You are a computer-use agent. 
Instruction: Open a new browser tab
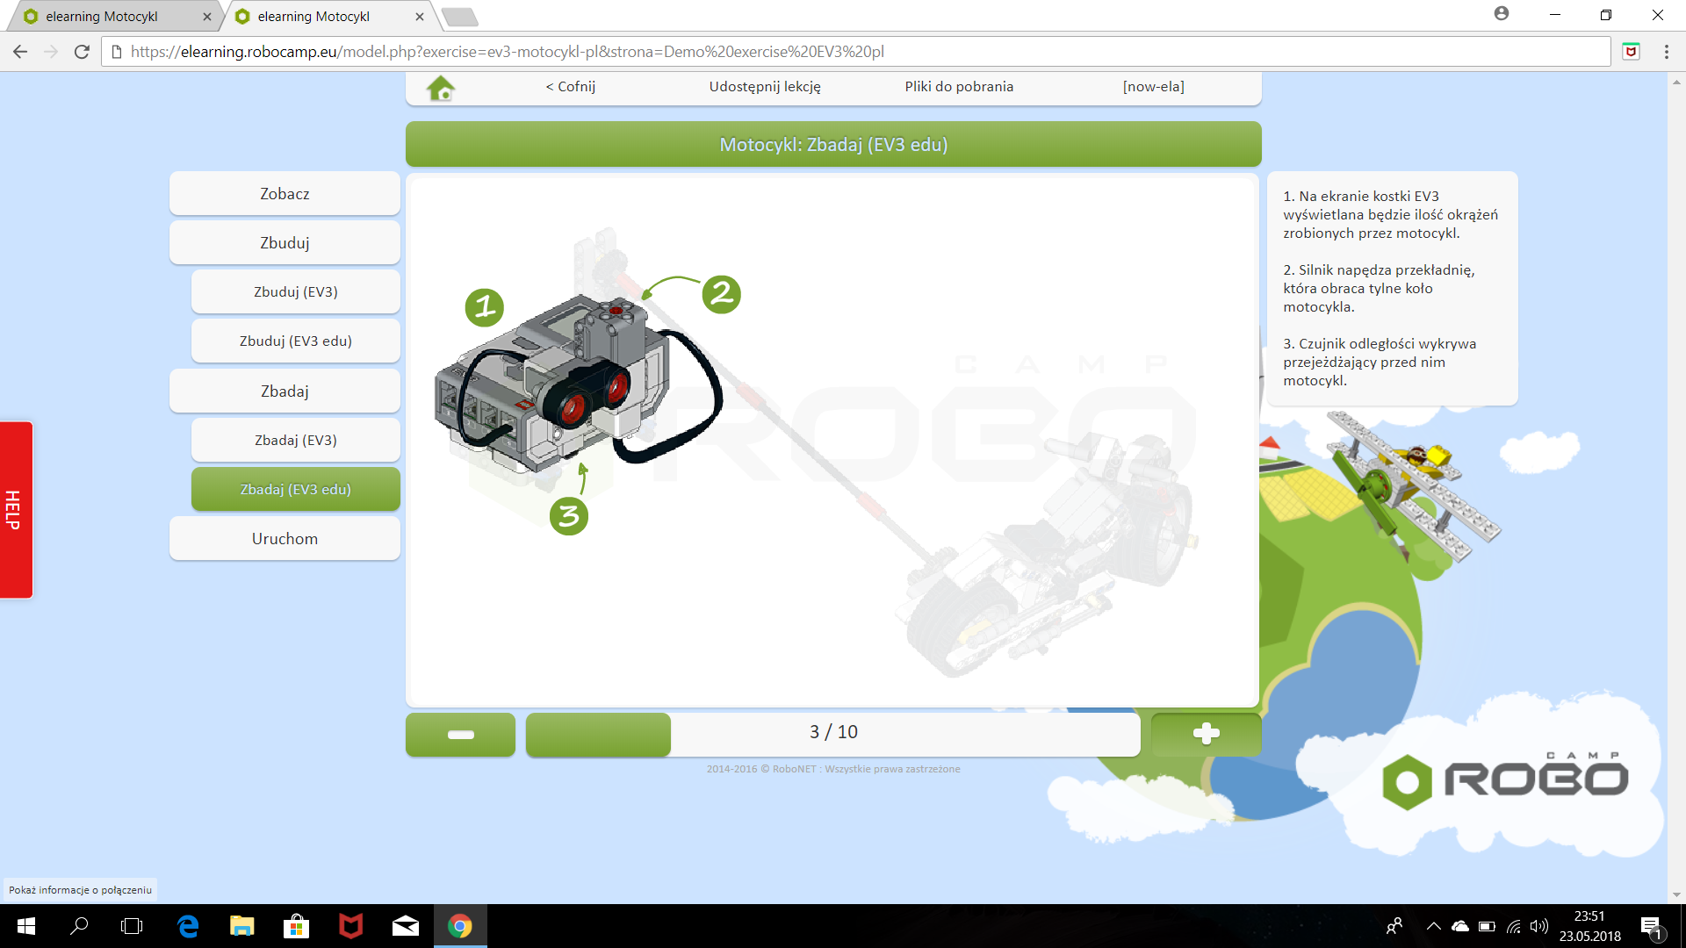tap(459, 17)
